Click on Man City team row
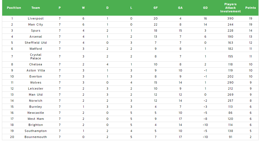Image resolution: width=259 pixels, height=141 pixels. point(130,24)
